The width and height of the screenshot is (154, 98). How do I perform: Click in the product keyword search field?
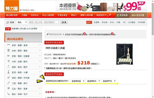(44, 22)
